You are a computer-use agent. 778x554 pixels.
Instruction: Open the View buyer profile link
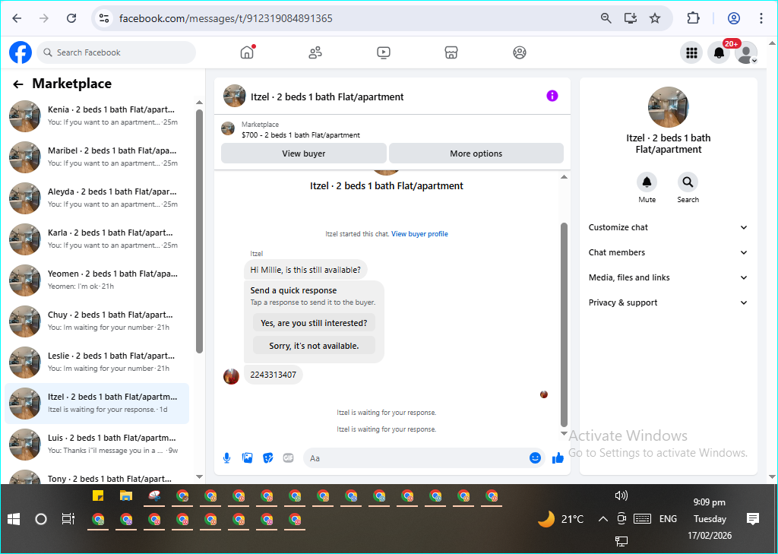click(x=419, y=234)
